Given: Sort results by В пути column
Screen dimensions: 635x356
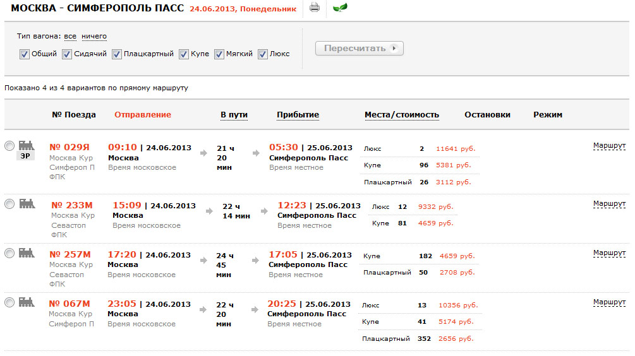Looking at the screenshot, I should 234,115.
